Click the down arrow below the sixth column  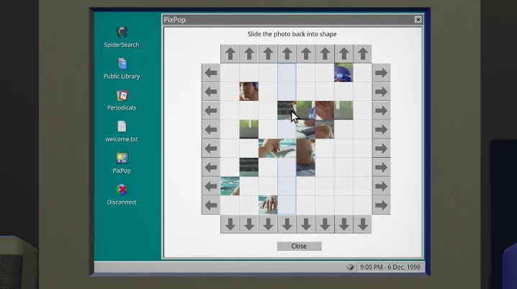[x=325, y=224]
